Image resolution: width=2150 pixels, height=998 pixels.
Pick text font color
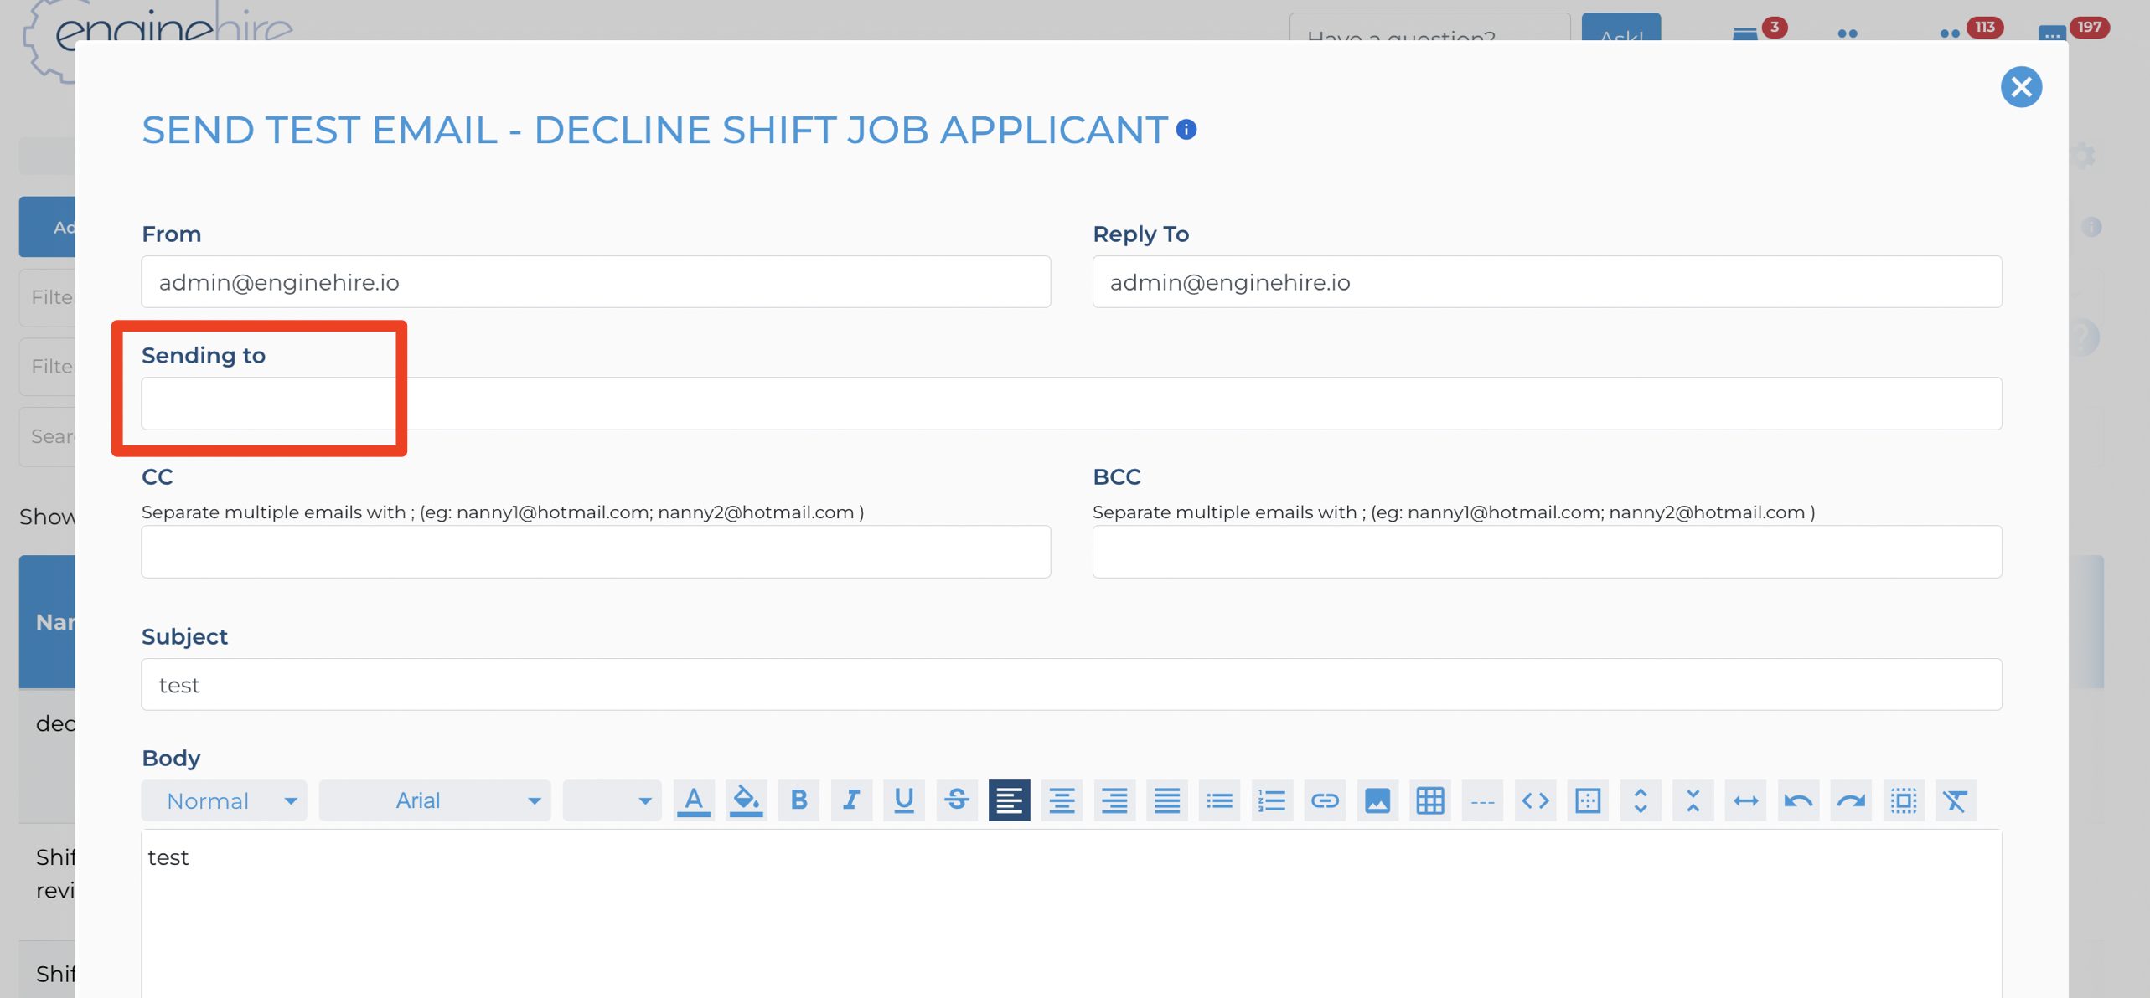[693, 800]
